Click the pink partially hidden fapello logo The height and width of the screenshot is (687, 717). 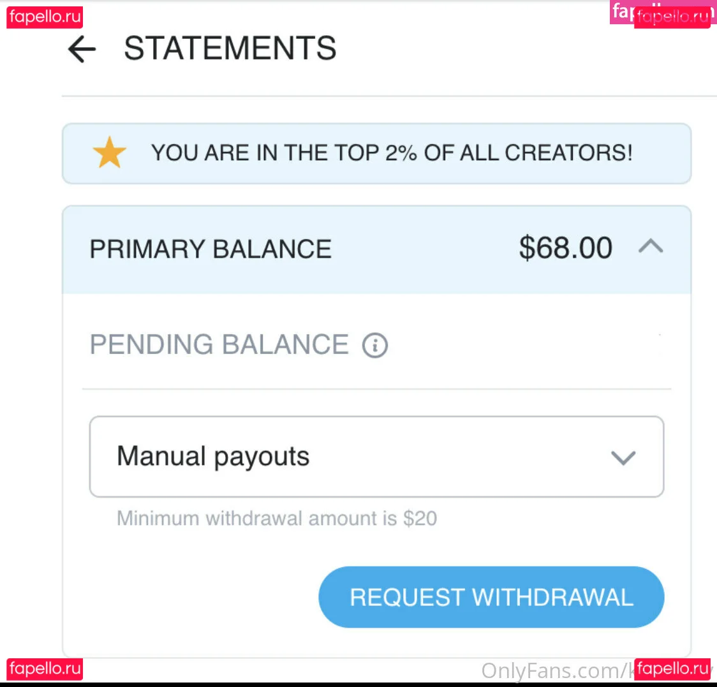[x=621, y=10]
